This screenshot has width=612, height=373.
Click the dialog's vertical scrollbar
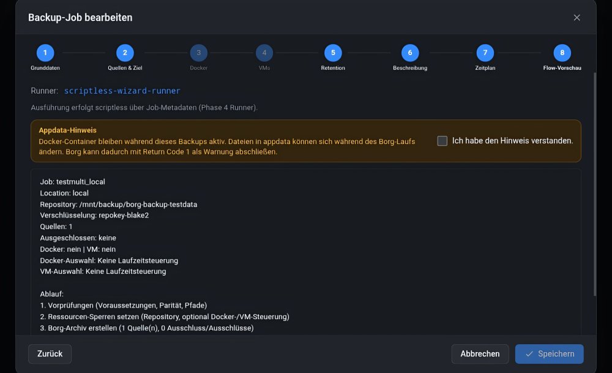point(595,184)
